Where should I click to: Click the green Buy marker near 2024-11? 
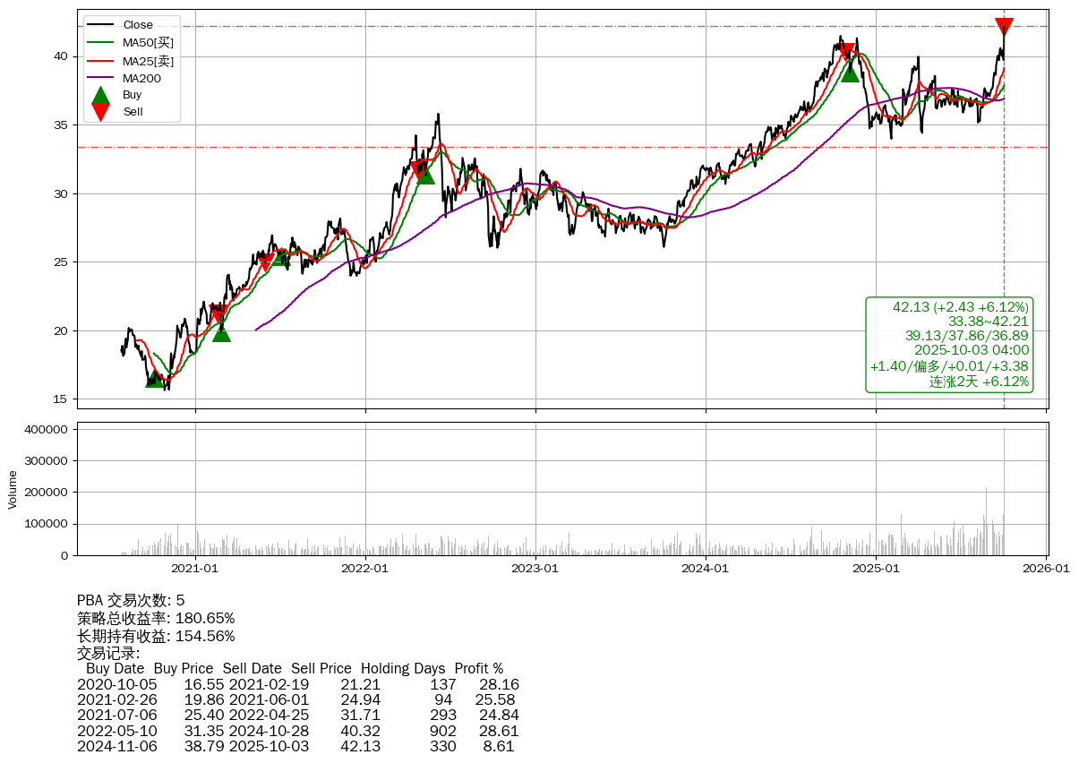(850, 72)
